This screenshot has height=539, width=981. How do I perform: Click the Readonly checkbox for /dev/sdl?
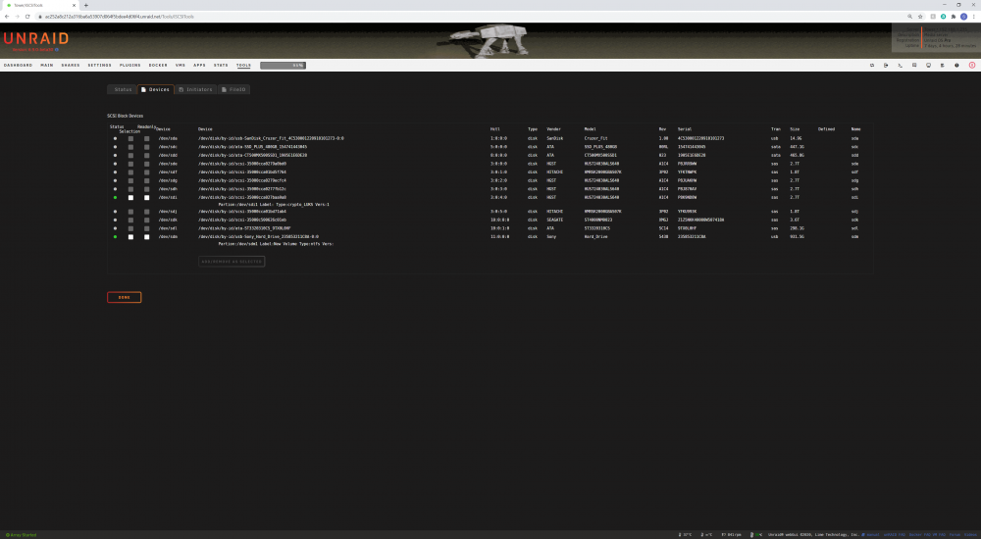click(147, 228)
